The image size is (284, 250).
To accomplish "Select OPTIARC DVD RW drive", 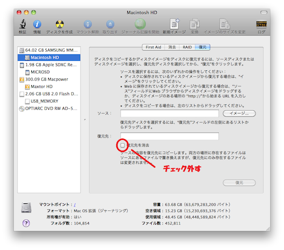I will (x=49, y=109).
